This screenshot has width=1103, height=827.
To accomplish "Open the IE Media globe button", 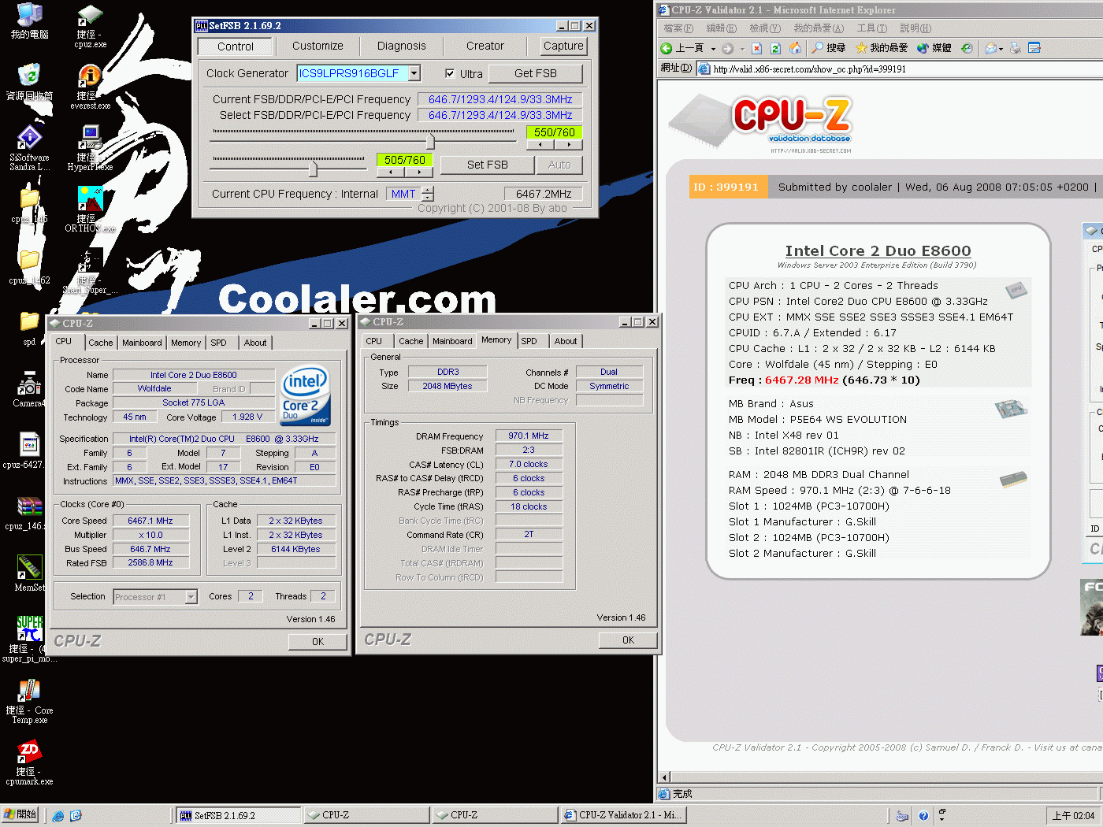I will [934, 48].
